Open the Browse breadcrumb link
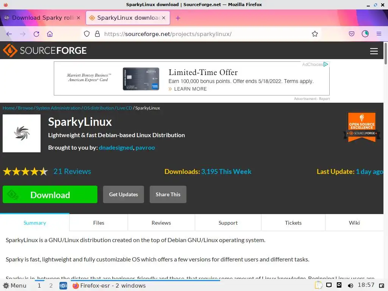The height and width of the screenshot is (291, 388). click(25, 108)
